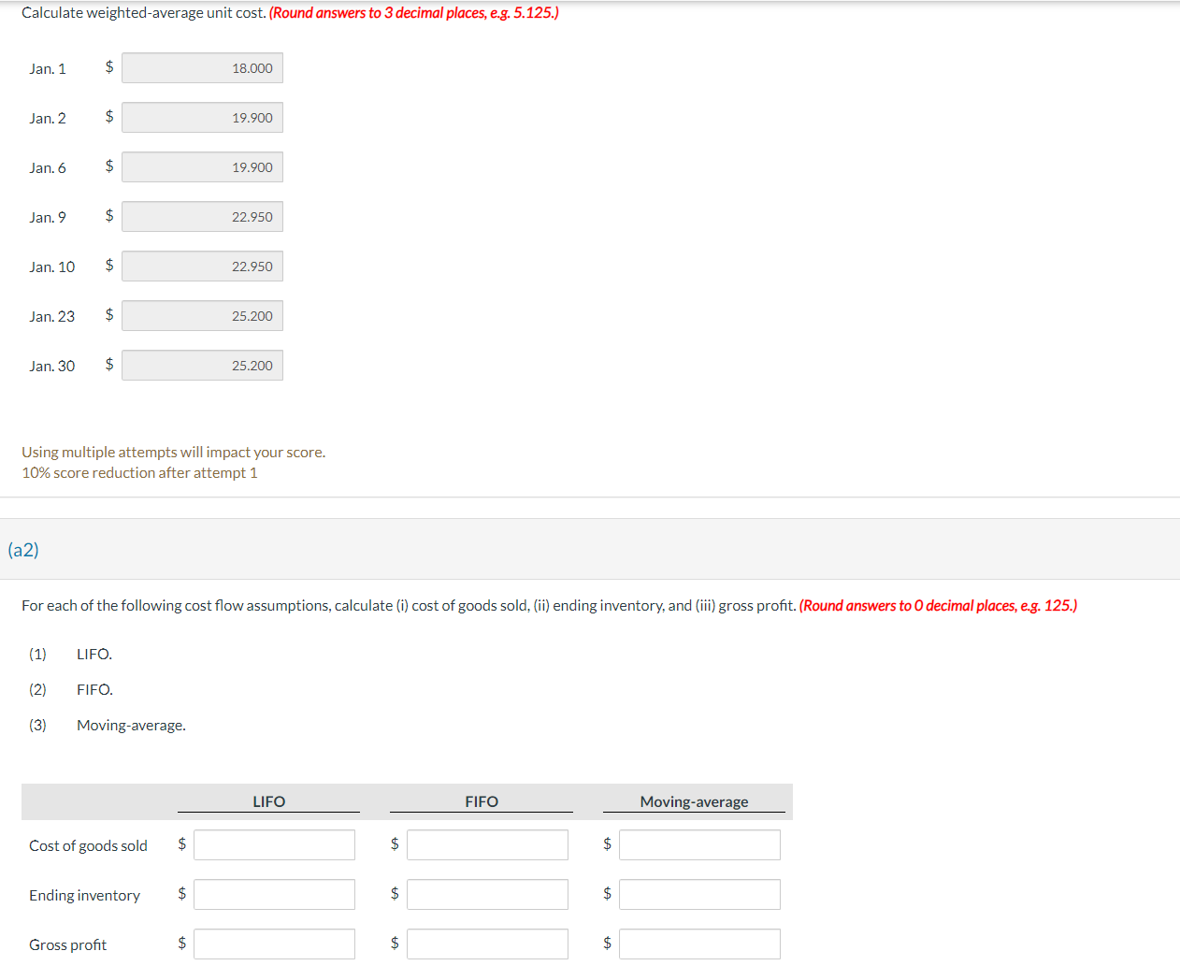Click the Jan. 30 unit cost field
This screenshot has width=1180, height=980.
(202, 365)
